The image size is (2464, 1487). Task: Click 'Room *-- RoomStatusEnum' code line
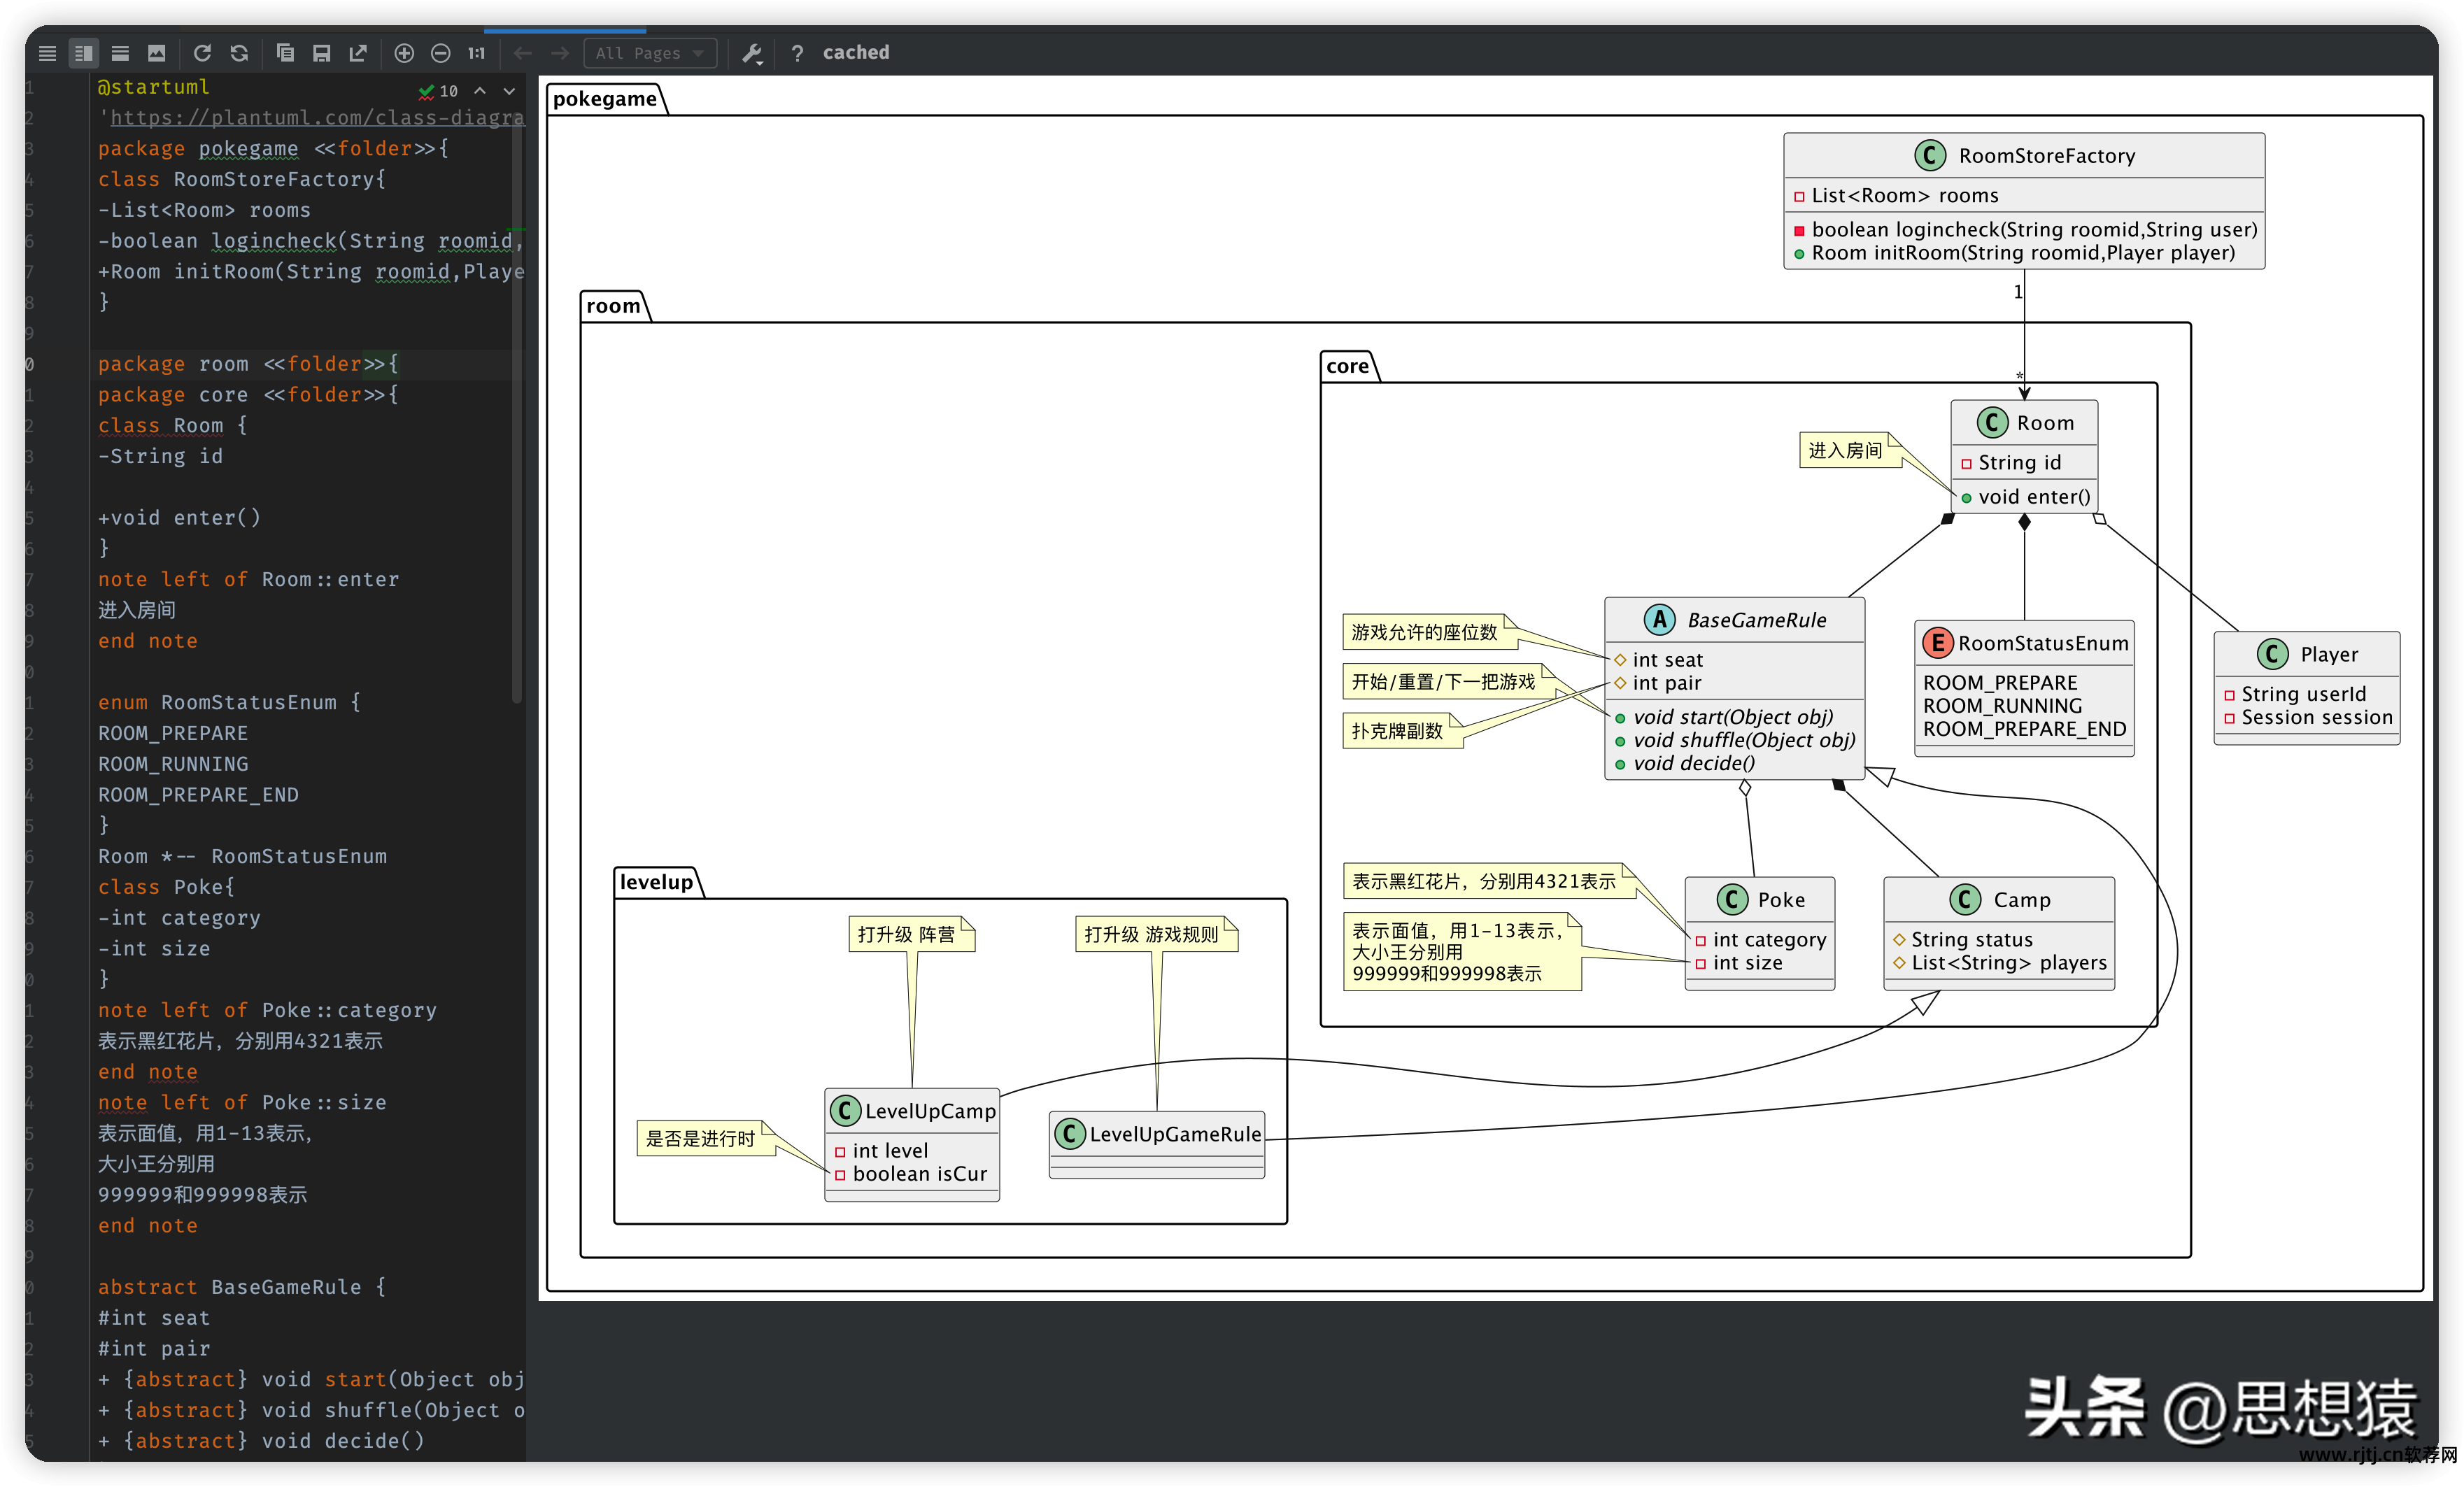pos(242,856)
